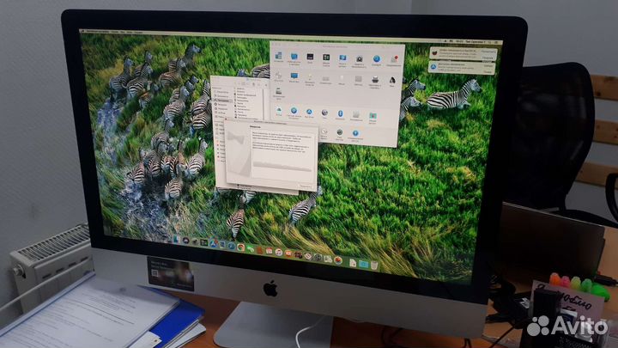Viewport: 618px width, 348px height.
Task: Open the Time Machine preferences icon
Action: [x=340, y=132]
